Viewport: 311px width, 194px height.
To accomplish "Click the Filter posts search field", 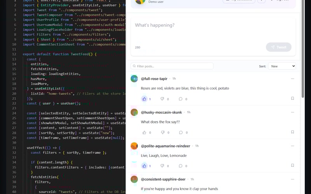I will [172, 66].
